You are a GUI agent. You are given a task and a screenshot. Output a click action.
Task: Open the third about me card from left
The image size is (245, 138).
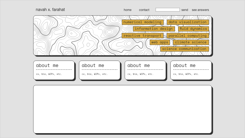(145, 70)
